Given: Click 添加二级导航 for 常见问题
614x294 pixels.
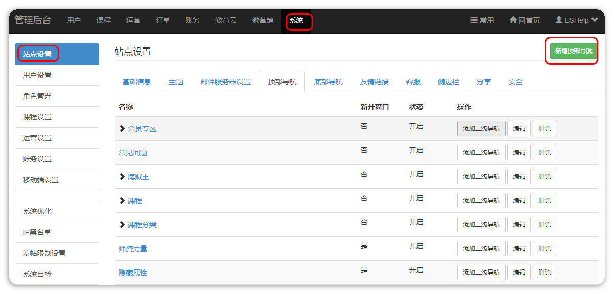Looking at the screenshot, I should click(x=481, y=153).
